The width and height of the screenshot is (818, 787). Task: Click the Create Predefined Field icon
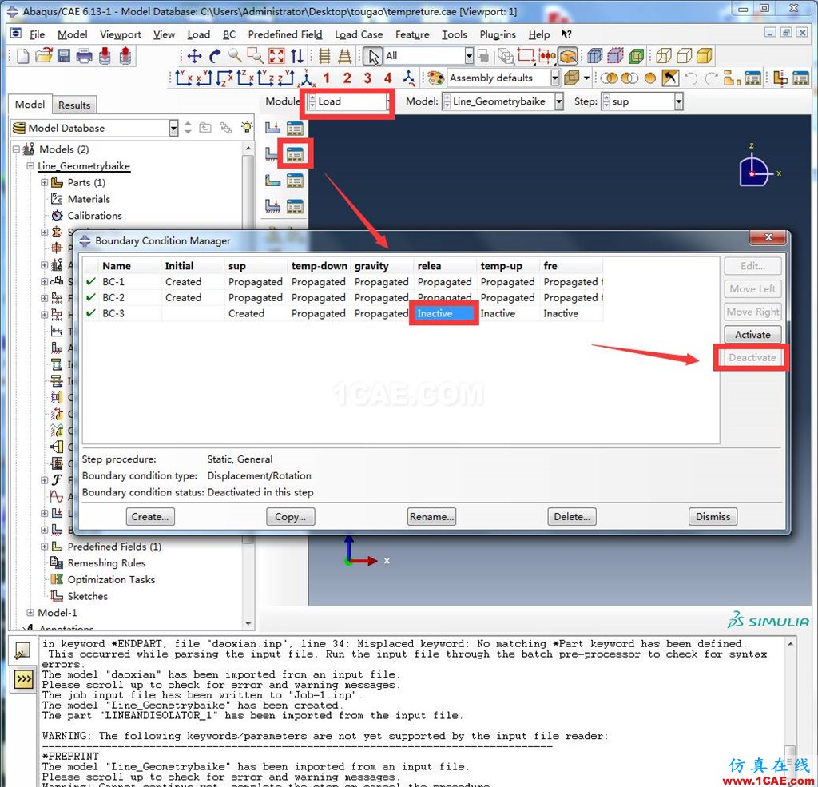tap(272, 181)
